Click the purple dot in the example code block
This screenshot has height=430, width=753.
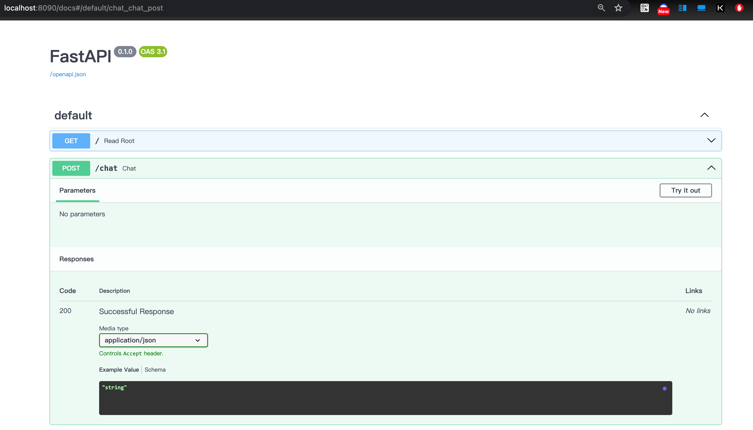pos(664,389)
